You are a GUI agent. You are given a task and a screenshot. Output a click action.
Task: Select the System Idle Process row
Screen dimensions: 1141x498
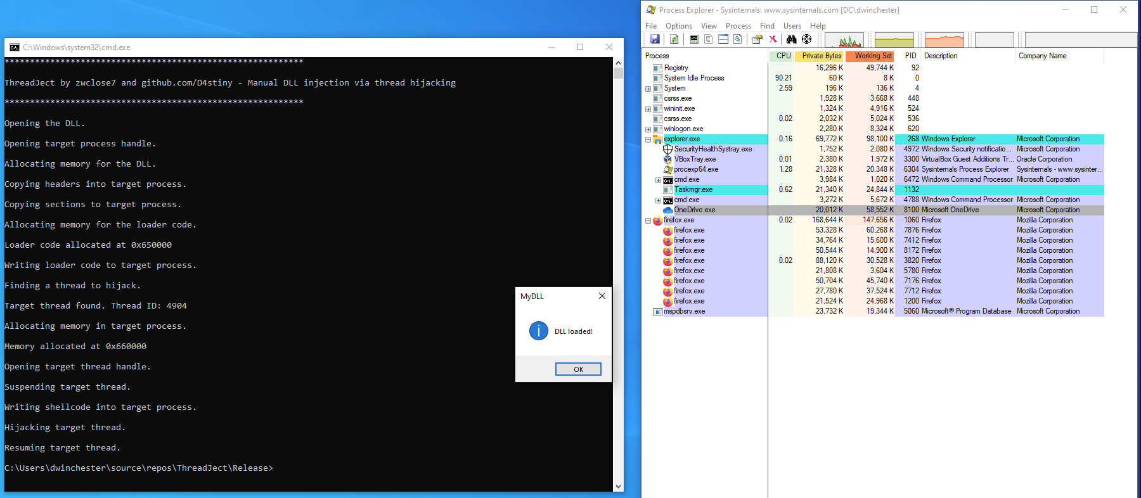pos(873,78)
